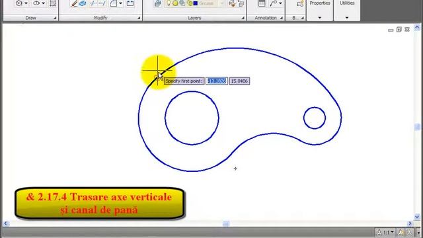The image size is (423, 238).
Task: Expand the Block panel title arrow
Action: coord(303,18)
